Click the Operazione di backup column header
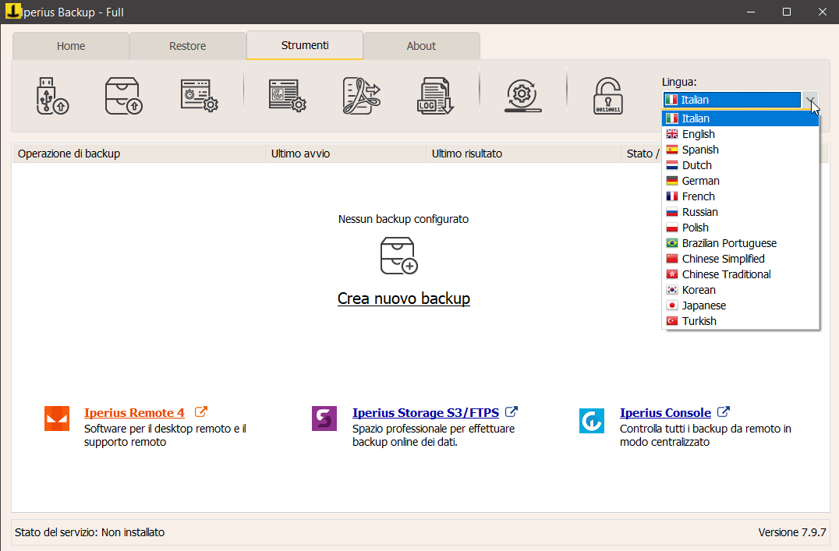 139,154
